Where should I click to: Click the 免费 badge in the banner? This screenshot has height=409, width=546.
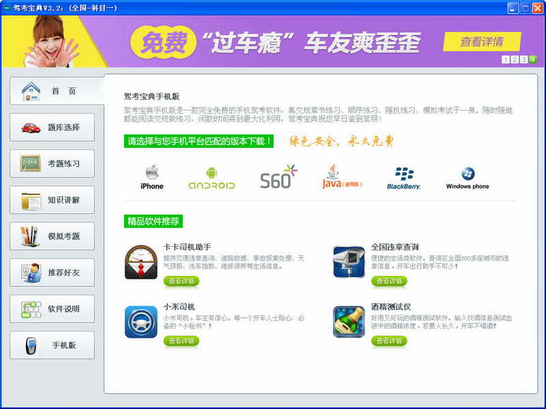click(x=163, y=43)
